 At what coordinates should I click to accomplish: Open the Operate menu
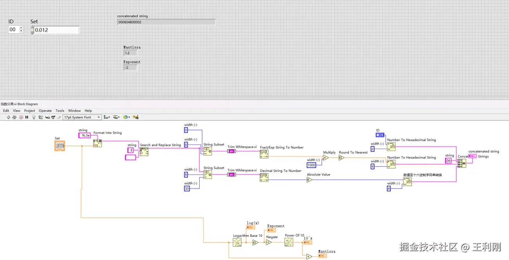coord(45,111)
